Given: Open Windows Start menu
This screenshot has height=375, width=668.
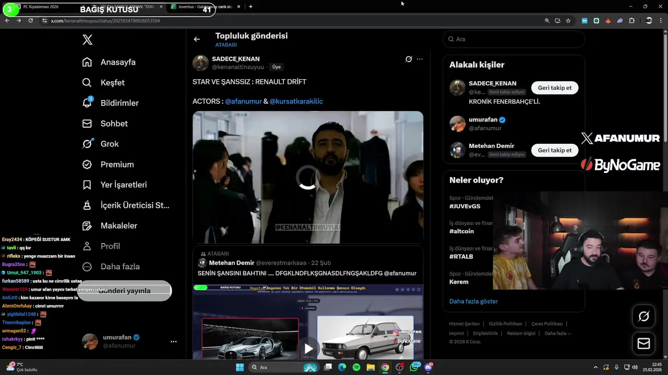Looking at the screenshot, I should point(240,367).
